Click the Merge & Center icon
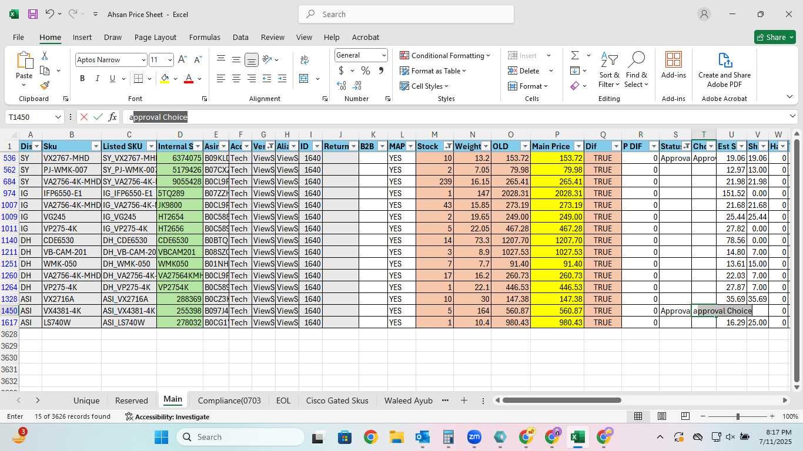The width and height of the screenshot is (803, 451). 304,79
